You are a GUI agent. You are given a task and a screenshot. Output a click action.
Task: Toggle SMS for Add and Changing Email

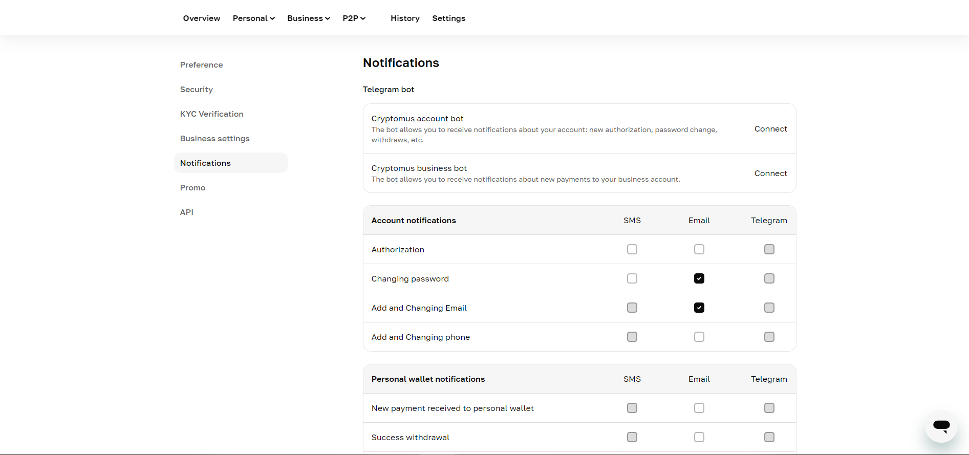point(632,308)
